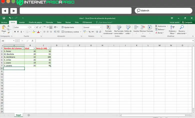
Task: Click the insert function fx icon
Action: (x=32, y=41)
